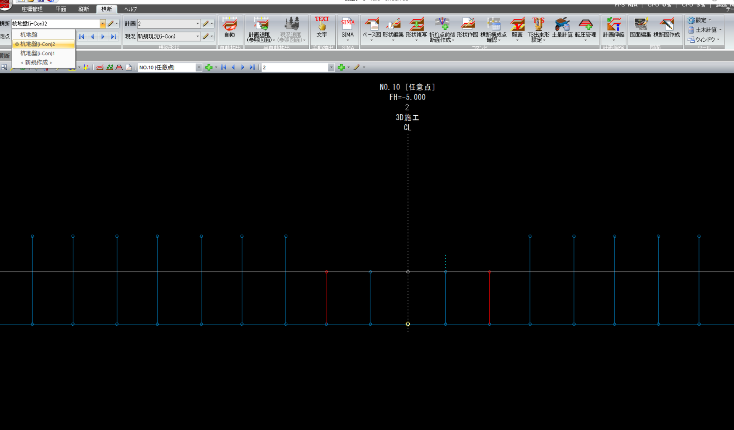Viewport: 734px width, 430px height.
Task: Select the 横断 ribbon tab
Action: pos(107,9)
